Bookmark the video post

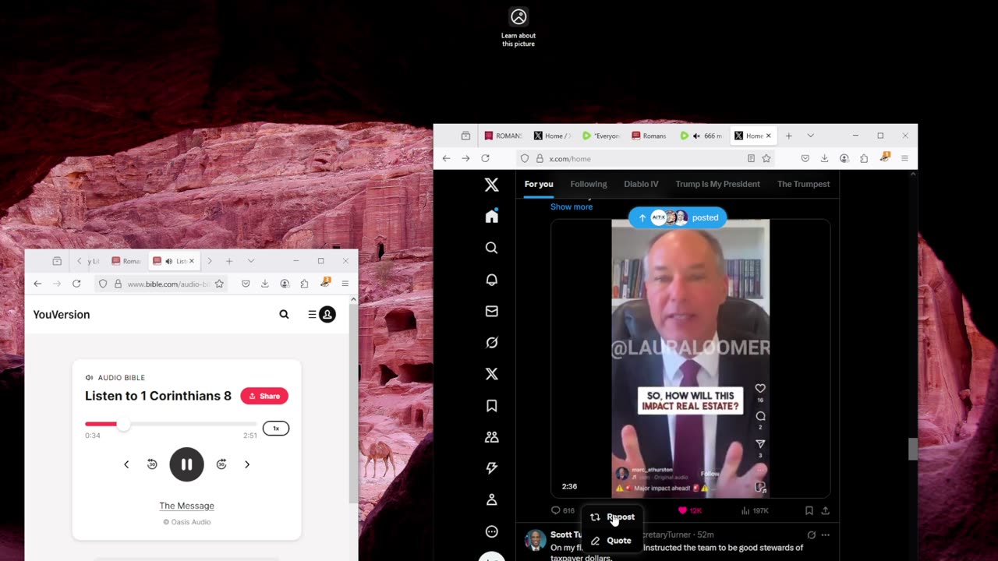click(809, 510)
